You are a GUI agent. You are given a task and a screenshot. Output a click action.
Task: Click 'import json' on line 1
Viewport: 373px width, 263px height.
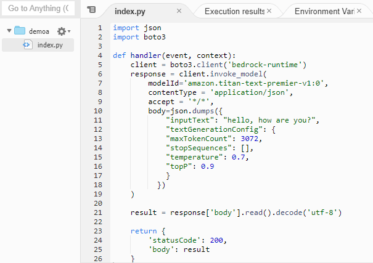coord(137,28)
